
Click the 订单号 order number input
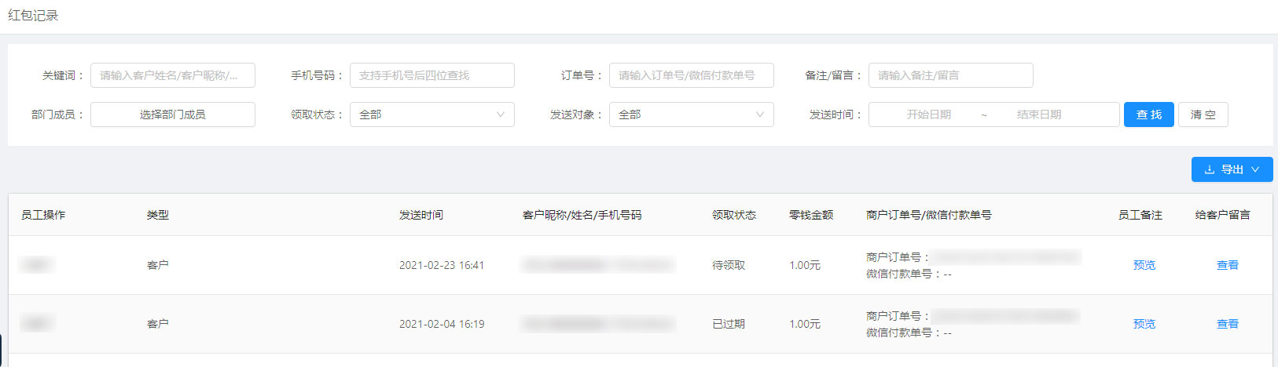coord(692,75)
